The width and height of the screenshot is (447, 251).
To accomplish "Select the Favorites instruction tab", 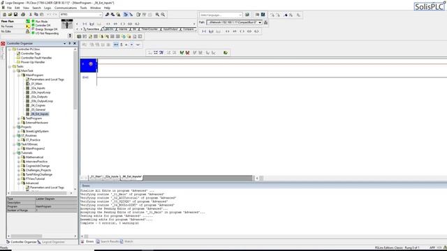I will 93,29.
